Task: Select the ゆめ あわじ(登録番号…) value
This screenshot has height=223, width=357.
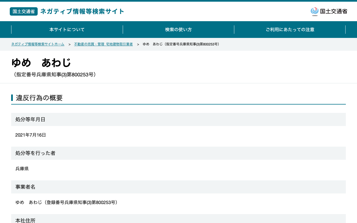Action: pyautogui.click(x=67, y=203)
